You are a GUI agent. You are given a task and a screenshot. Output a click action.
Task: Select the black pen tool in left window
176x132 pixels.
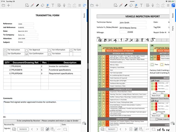[37, 5]
